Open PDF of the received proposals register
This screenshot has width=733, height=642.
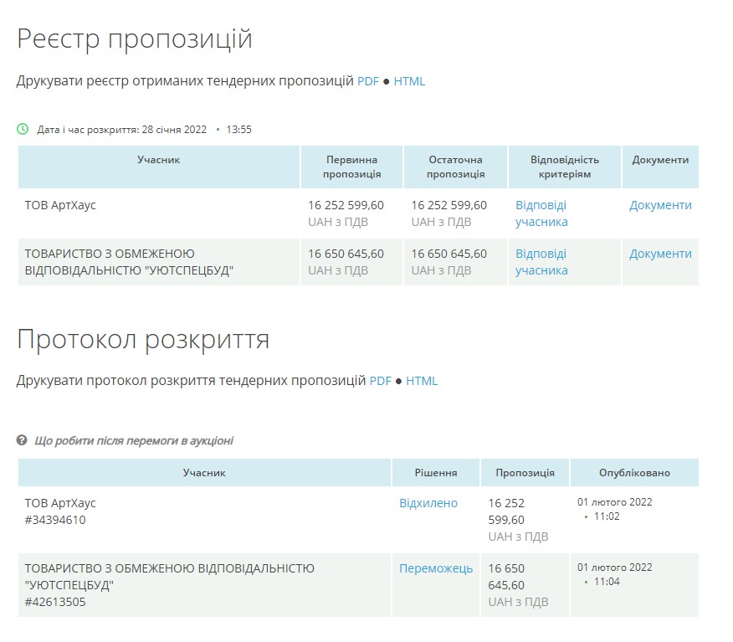point(368,81)
